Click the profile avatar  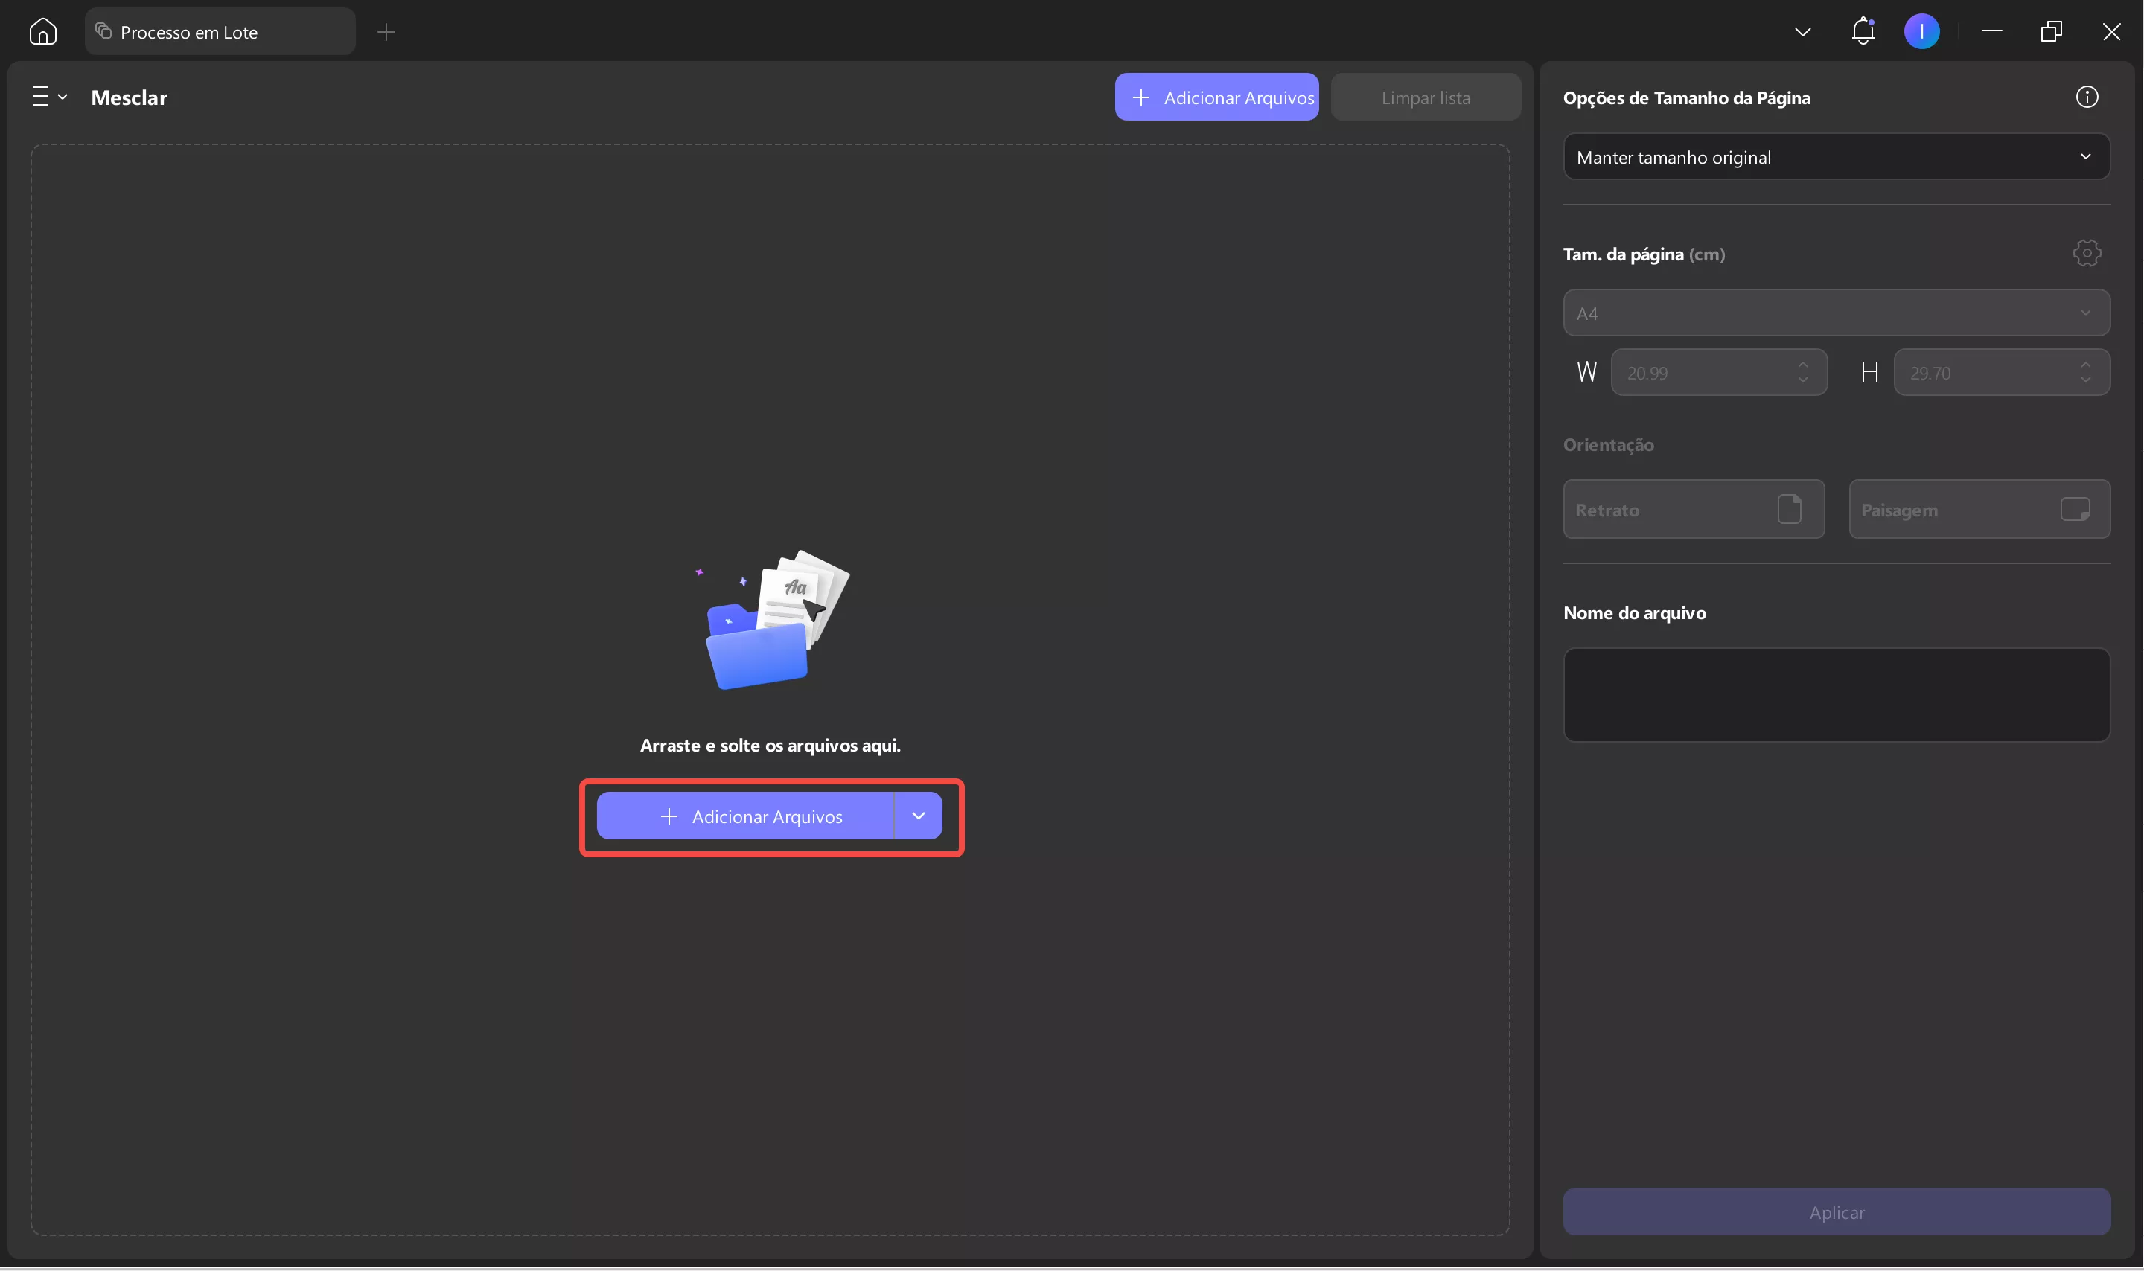point(1921,31)
